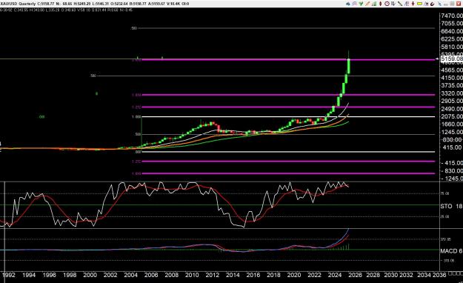Select the purple Fibonacci line near 2490
The image size is (463, 283).
[x=288, y=107]
